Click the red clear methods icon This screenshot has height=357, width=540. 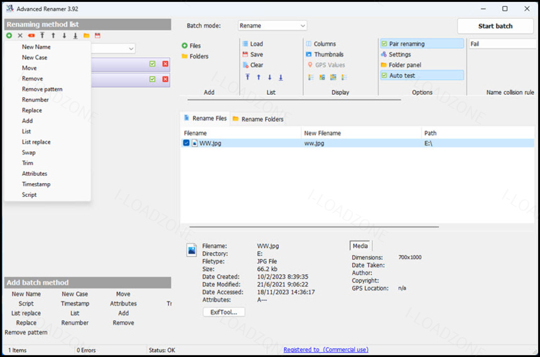coord(31,36)
